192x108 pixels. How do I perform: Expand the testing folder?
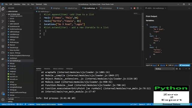pos(12,21)
